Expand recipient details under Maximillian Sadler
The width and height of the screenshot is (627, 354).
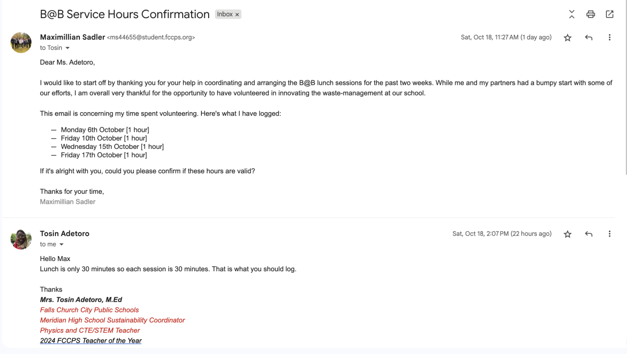68,48
